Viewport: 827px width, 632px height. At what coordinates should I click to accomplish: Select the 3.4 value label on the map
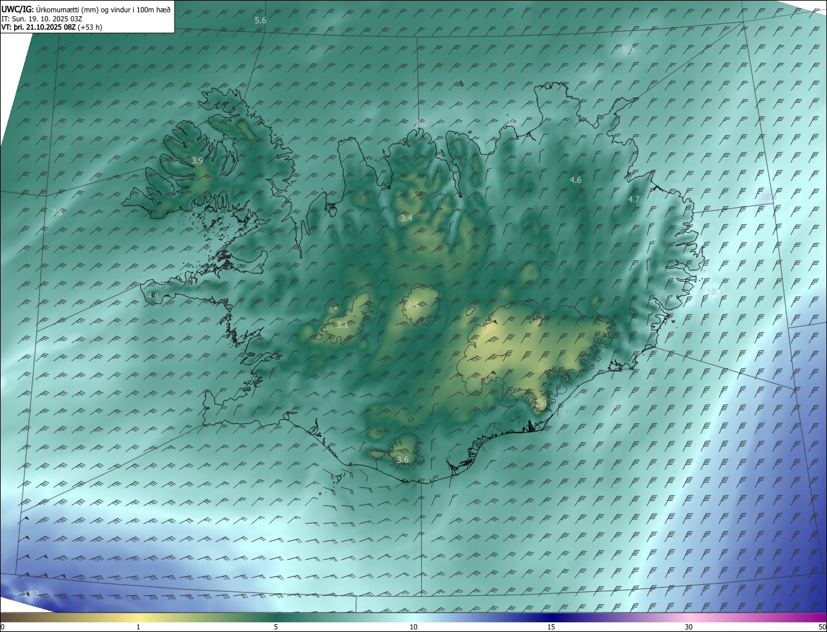406,218
